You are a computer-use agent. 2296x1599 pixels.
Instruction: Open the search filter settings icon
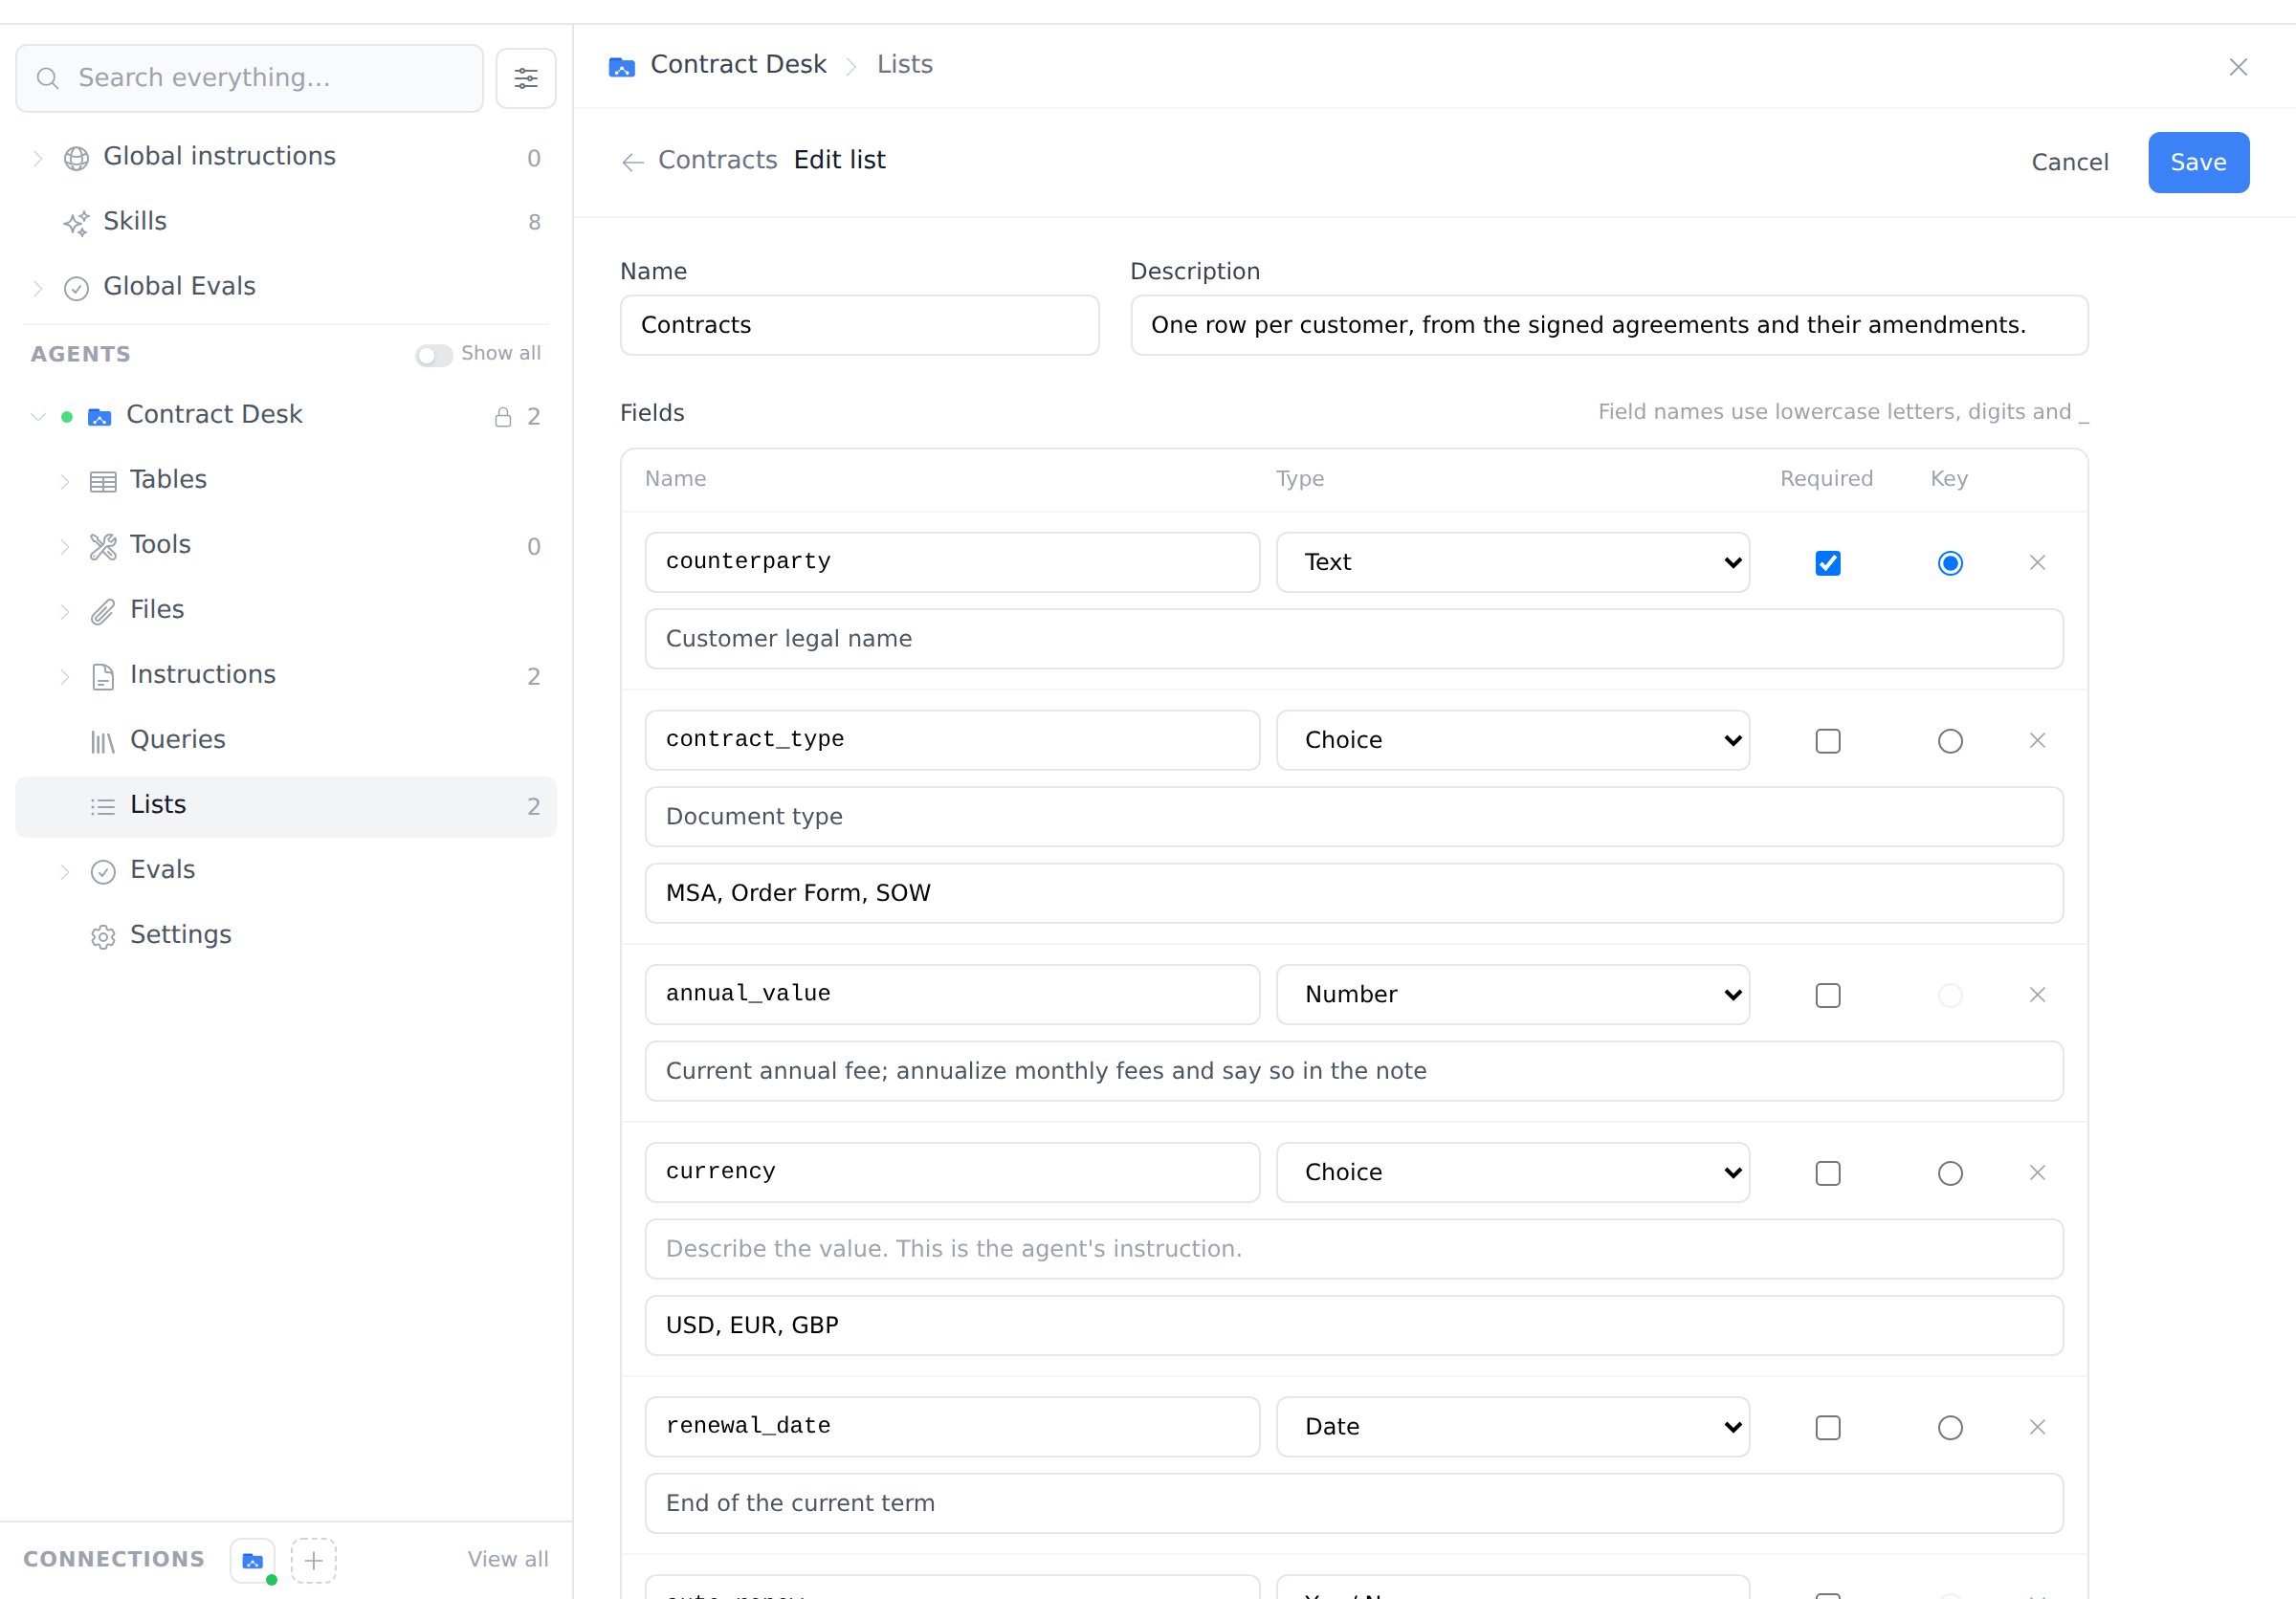526,78
